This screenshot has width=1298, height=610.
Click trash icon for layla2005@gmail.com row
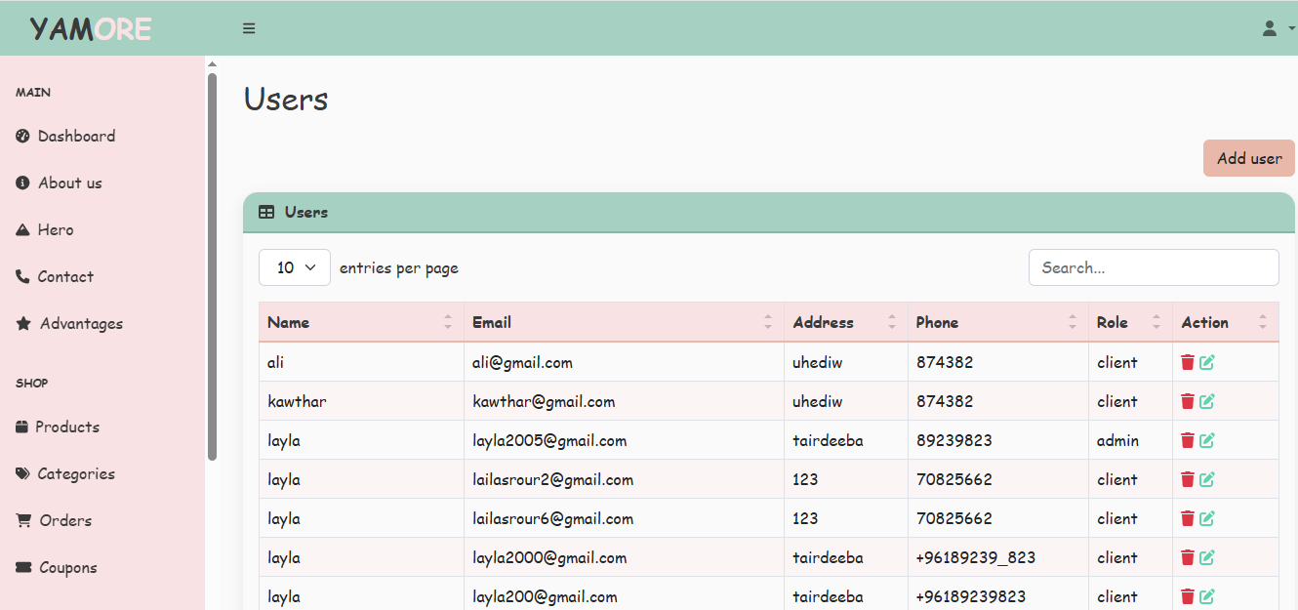[1188, 440]
